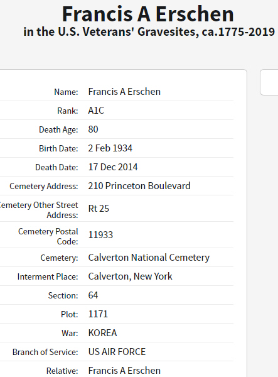Click the 'Death Age:' label
The image size is (278, 377).
click(58, 129)
